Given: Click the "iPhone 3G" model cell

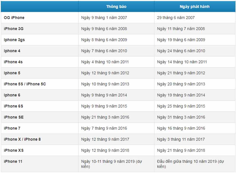Looking at the screenshot, I should click(x=13, y=29).
